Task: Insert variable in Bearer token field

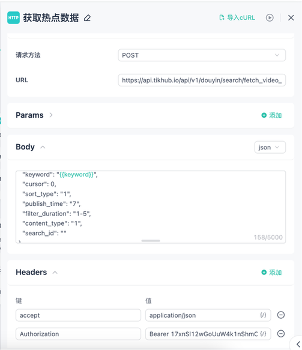Action: click(x=263, y=334)
